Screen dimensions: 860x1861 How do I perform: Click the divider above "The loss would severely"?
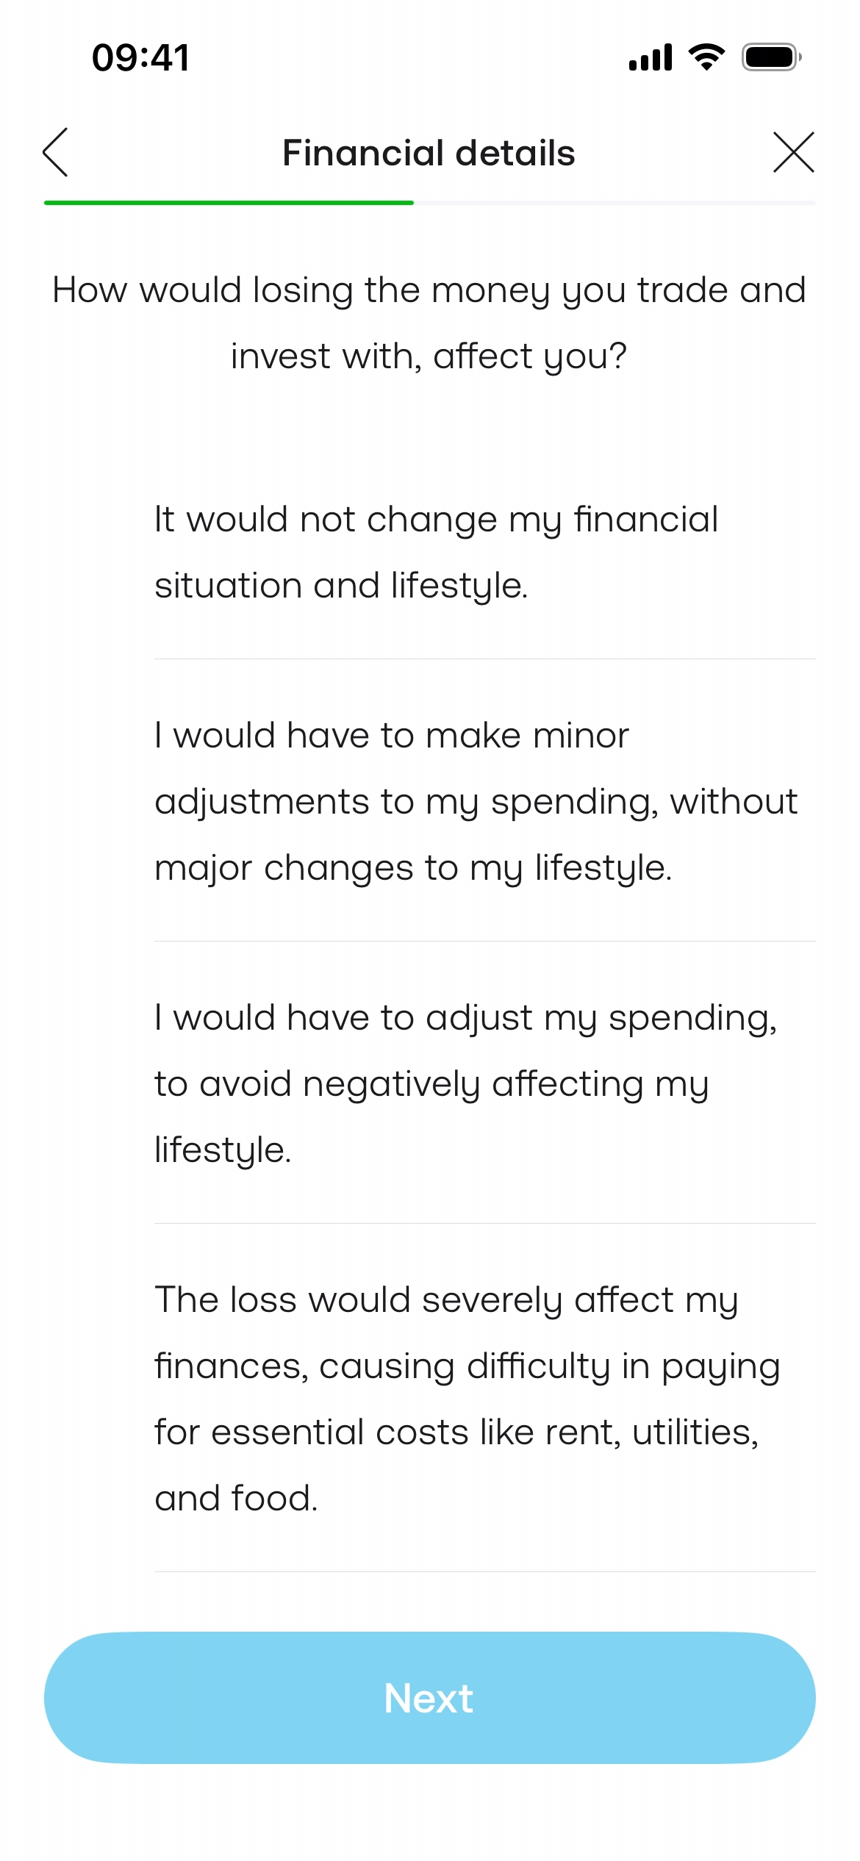tap(484, 1223)
